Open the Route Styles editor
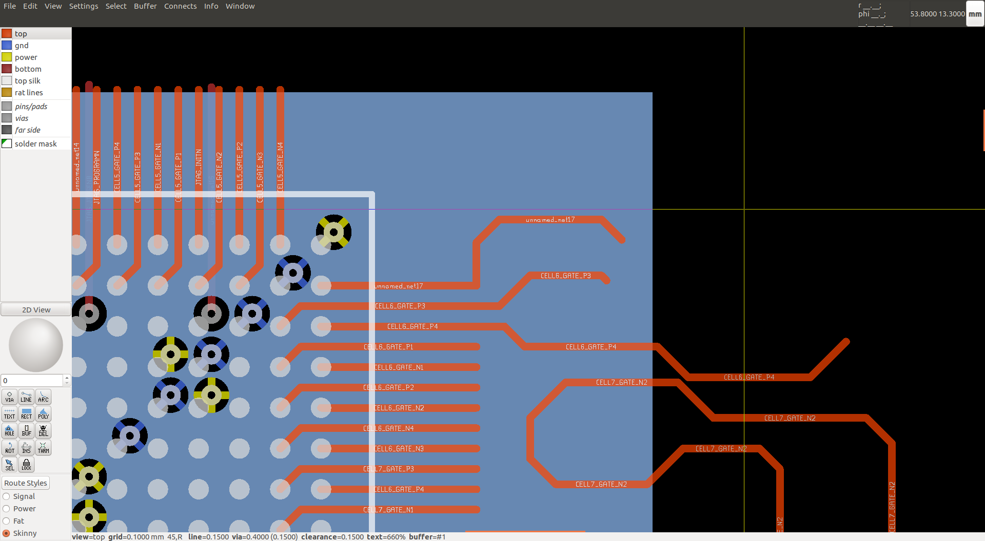This screenshot has width=985, height=541. click(26, 483)
